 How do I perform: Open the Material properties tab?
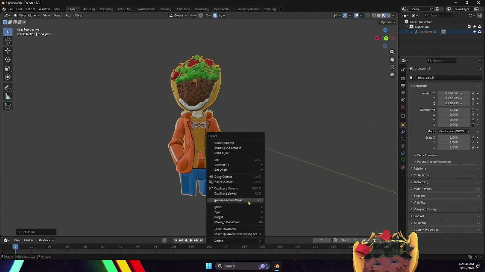tap(403, 167)
